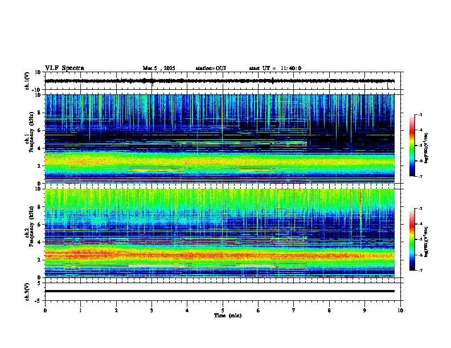Image resolution: width=451 pixels, height=348 pixels.
Task: Click the "ch.1(V)" waveform axis label
Action: pos(27,81)
